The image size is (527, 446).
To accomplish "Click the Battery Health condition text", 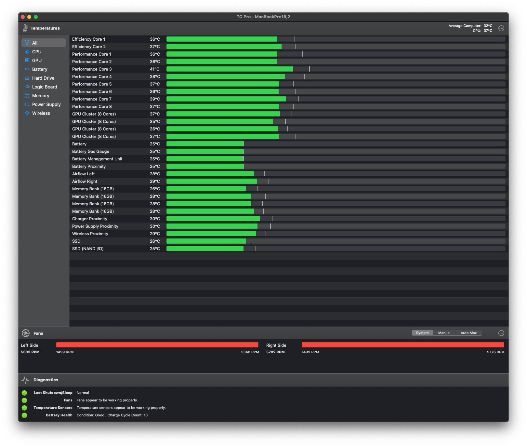I will 112,415.
